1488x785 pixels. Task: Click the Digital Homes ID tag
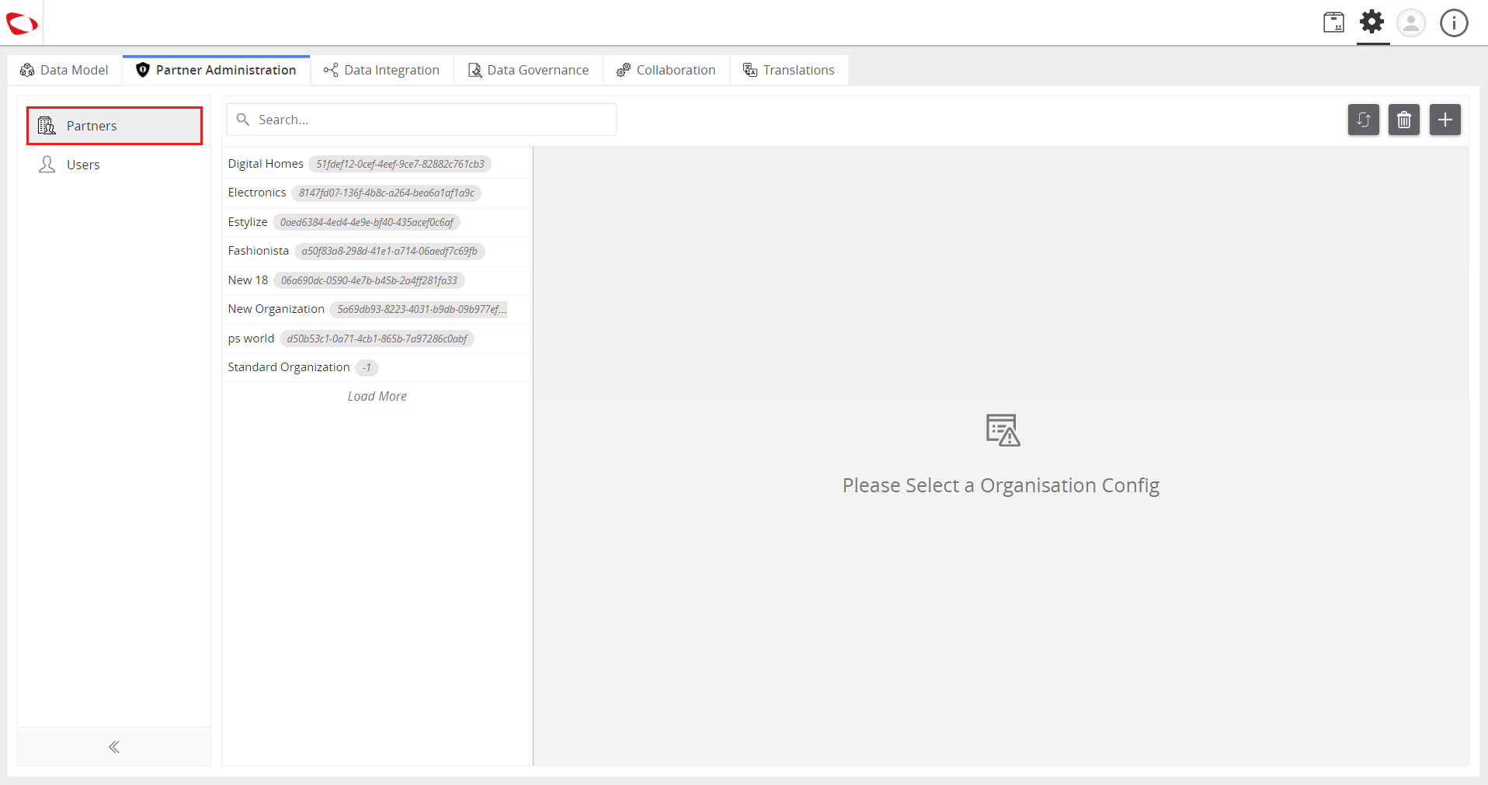click(x=400, y=164)
